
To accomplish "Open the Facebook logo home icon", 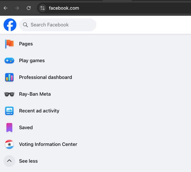I will tap(10, 25).
